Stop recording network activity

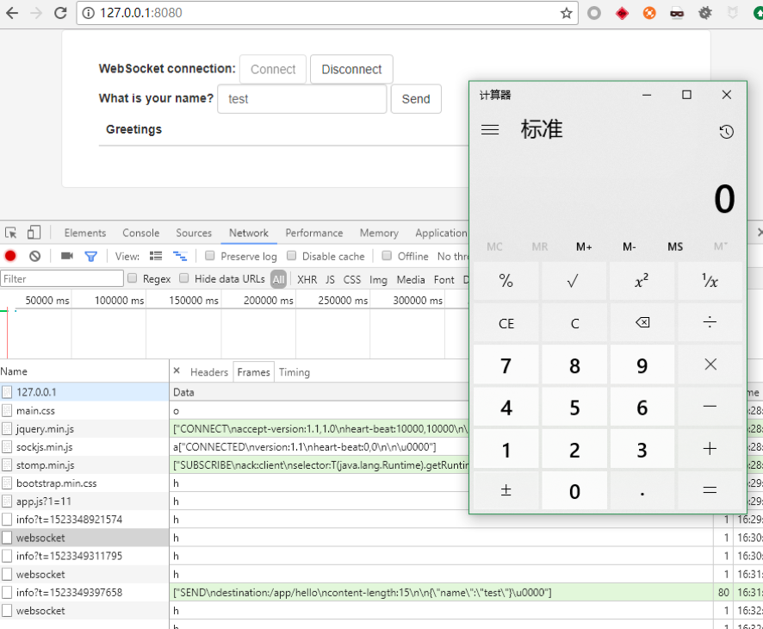[x=9, y=256]
